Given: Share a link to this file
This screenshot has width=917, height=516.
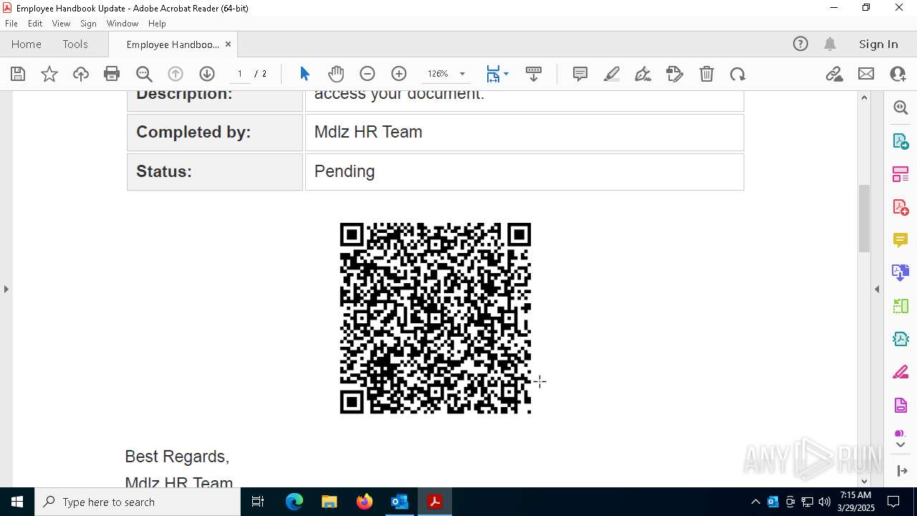Looking at the screenshot, I should tap(835, 74).
